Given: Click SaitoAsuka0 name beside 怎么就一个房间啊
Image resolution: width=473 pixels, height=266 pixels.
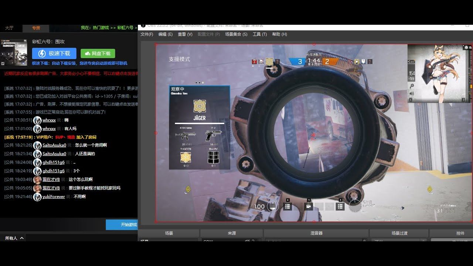Looking at the screenshot, I should 54,145.
